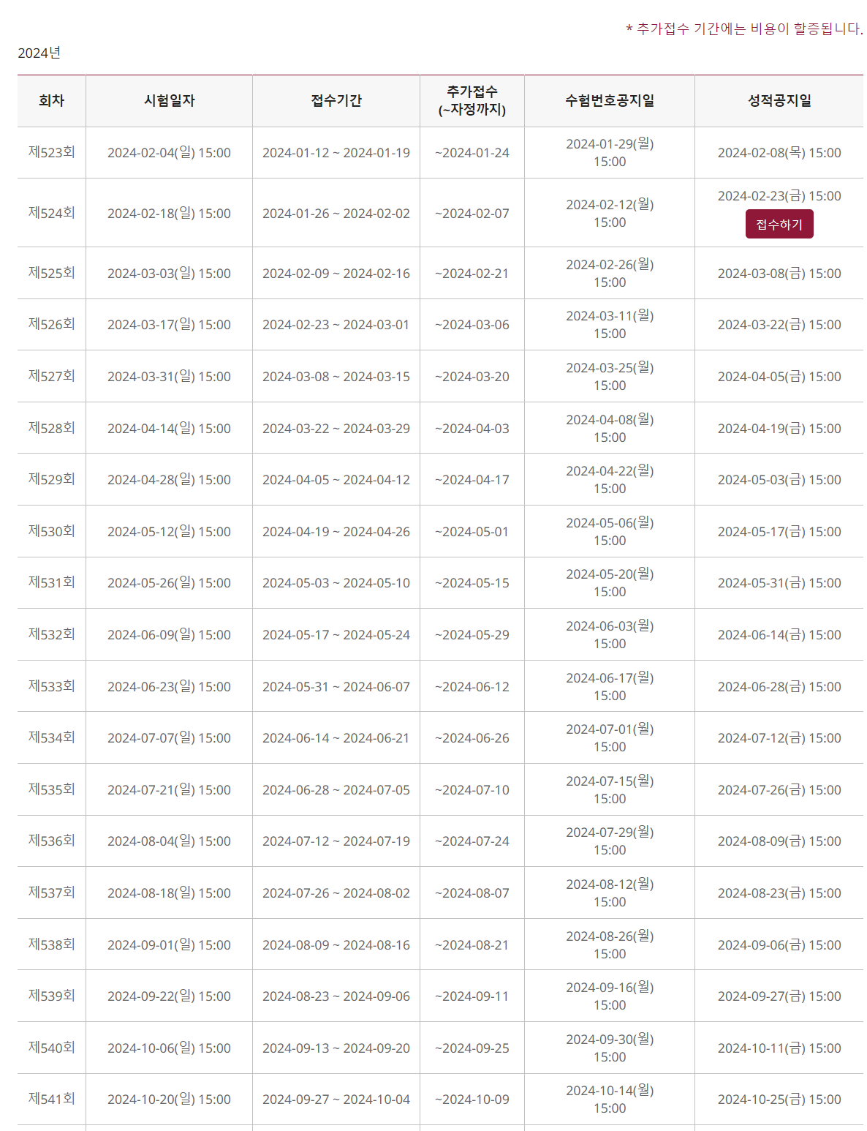
Task: Click the 제528회 row label
Action: [x=52, y=428]
